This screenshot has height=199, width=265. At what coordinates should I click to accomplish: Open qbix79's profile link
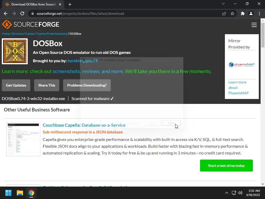coord(91,61)
